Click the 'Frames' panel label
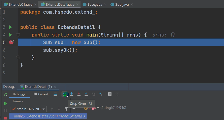This screenshot has height=120, width=224. (x=18, y=101)
